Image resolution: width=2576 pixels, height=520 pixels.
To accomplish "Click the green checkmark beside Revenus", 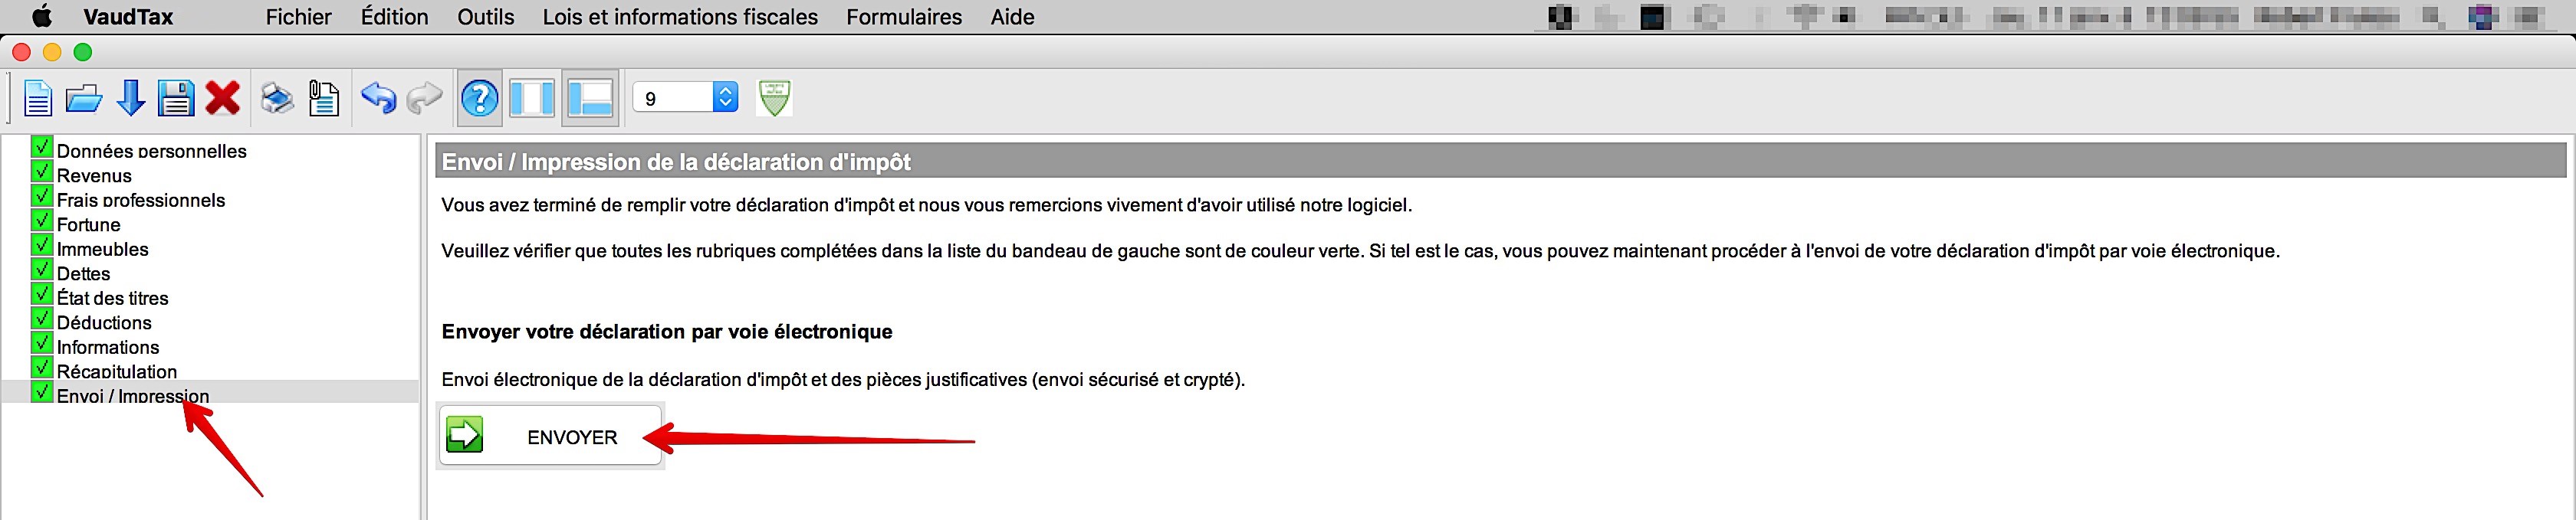I will pos(41,172).
